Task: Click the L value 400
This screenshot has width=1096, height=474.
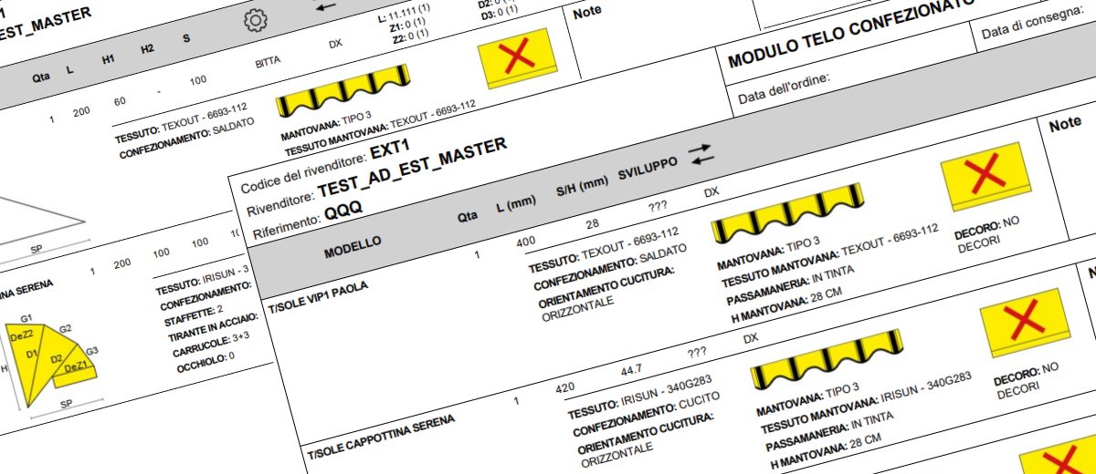Action: tap(525, 241)
